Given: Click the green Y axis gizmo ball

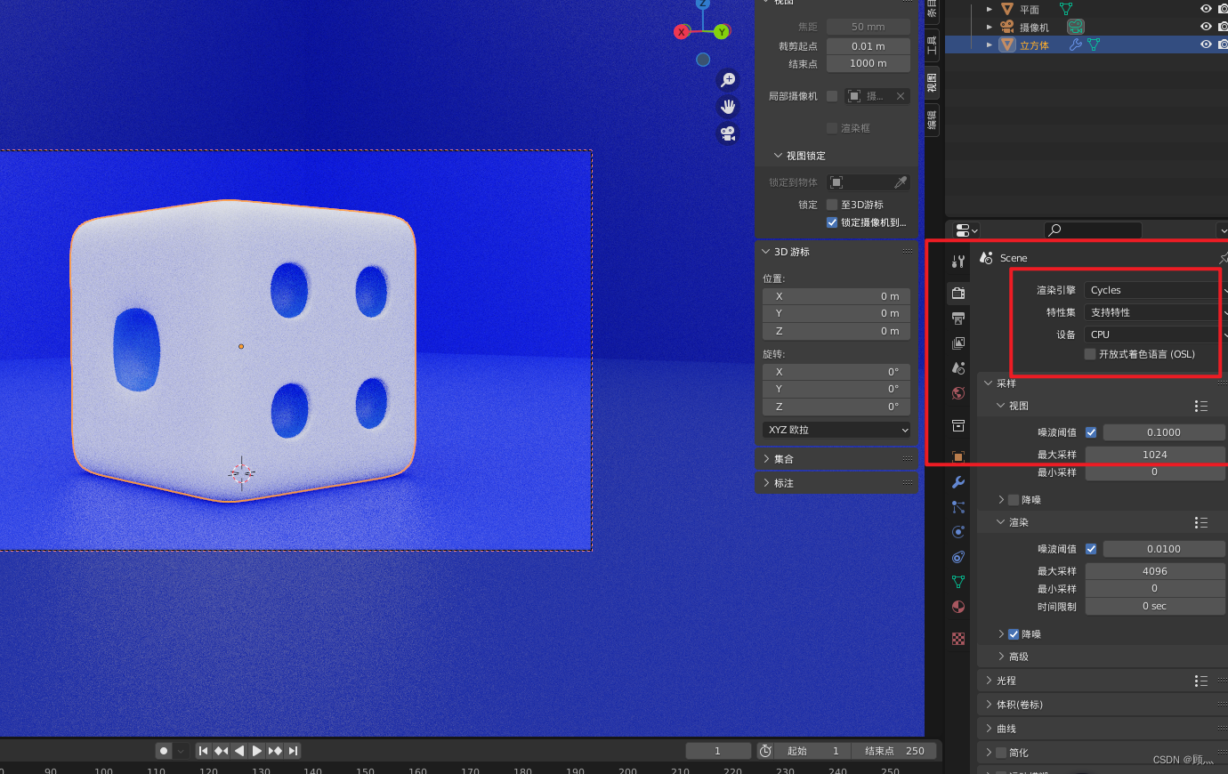Looking at the screenshot, I should pos(721,32).
